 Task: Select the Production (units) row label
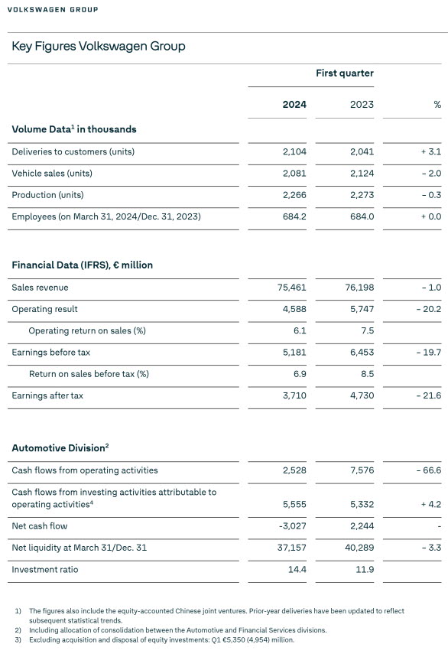[x=48, y=195]
